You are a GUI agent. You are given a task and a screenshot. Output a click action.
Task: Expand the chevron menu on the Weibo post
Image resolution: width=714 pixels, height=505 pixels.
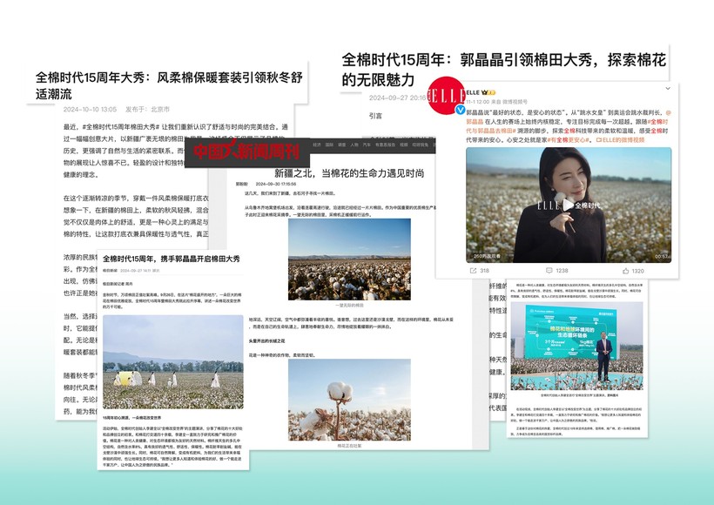click(668, 88)
